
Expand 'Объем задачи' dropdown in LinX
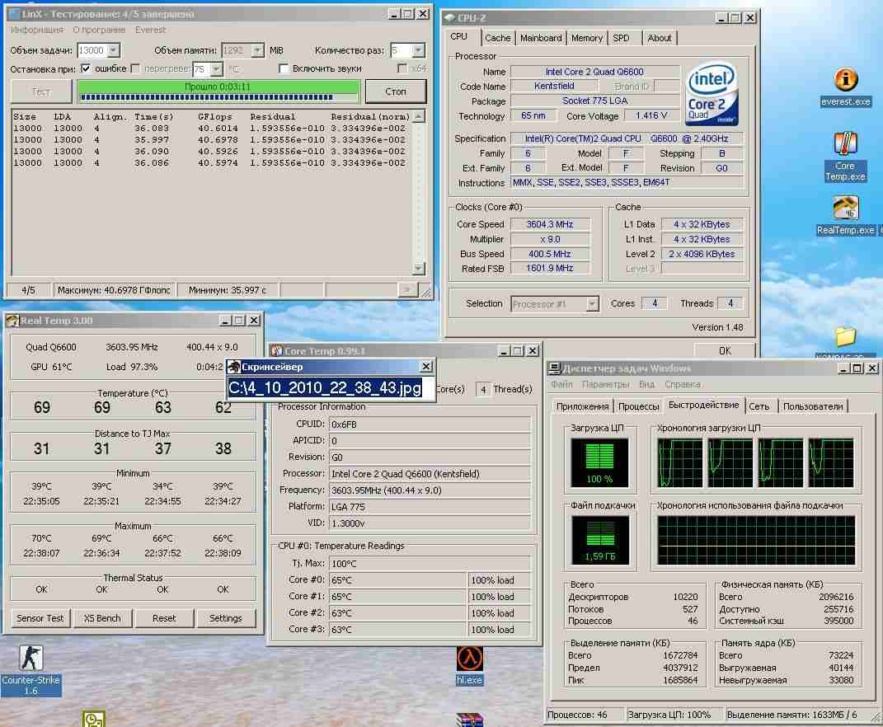(114, 50)
